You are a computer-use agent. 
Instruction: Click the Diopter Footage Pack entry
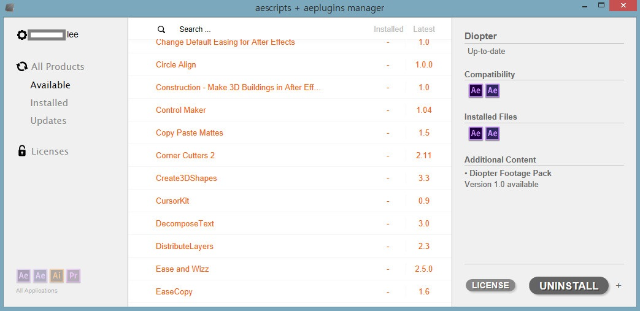click(510, 174)
